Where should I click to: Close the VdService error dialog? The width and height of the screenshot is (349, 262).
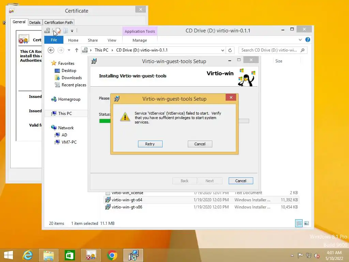pos(231,97)
